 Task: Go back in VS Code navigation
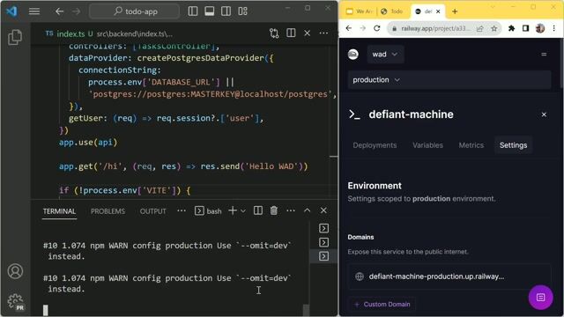(59, 11)
